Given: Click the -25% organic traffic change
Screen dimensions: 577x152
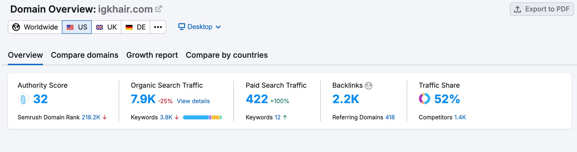Looking at the screenshot, I should tap(165, 101).
